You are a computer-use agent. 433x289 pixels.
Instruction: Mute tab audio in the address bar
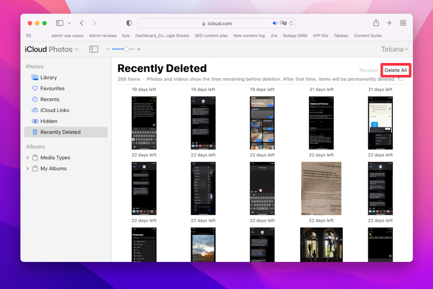[275, 23]
